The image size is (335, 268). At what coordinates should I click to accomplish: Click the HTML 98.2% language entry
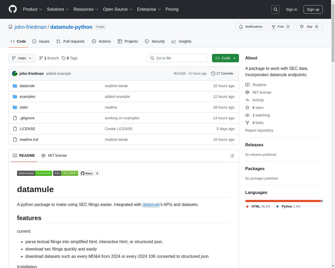click(258, 206)
